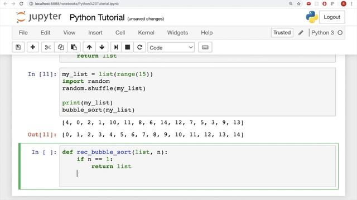
Task: Open the command palette keyboard icon
Action: 205,47
